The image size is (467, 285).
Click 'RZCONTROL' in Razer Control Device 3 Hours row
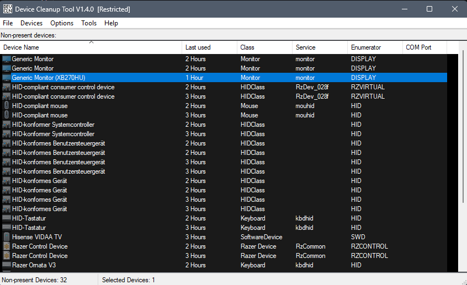click(x=369, y=256)
